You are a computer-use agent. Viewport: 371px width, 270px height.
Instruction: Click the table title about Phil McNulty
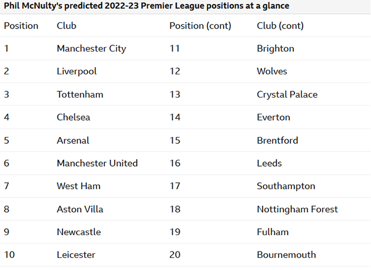pos(147,6)
